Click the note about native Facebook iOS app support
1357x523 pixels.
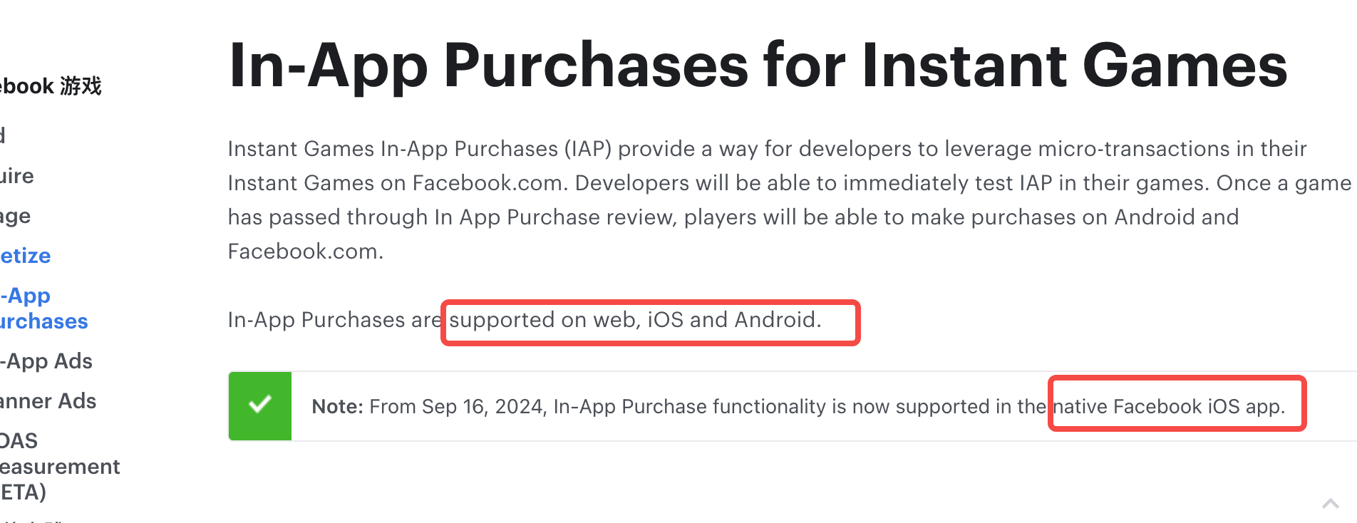click(x=1175, y=406)
